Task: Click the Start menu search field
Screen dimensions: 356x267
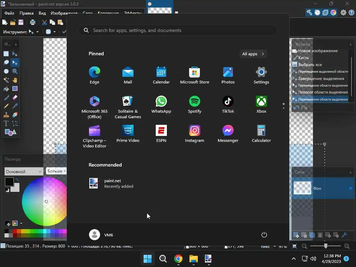Action: point(178,30)
